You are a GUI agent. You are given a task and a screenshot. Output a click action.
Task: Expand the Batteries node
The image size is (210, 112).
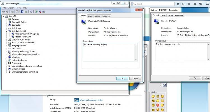pos(7,19)
